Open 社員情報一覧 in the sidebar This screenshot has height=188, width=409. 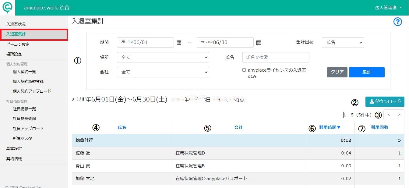(25, 109)
